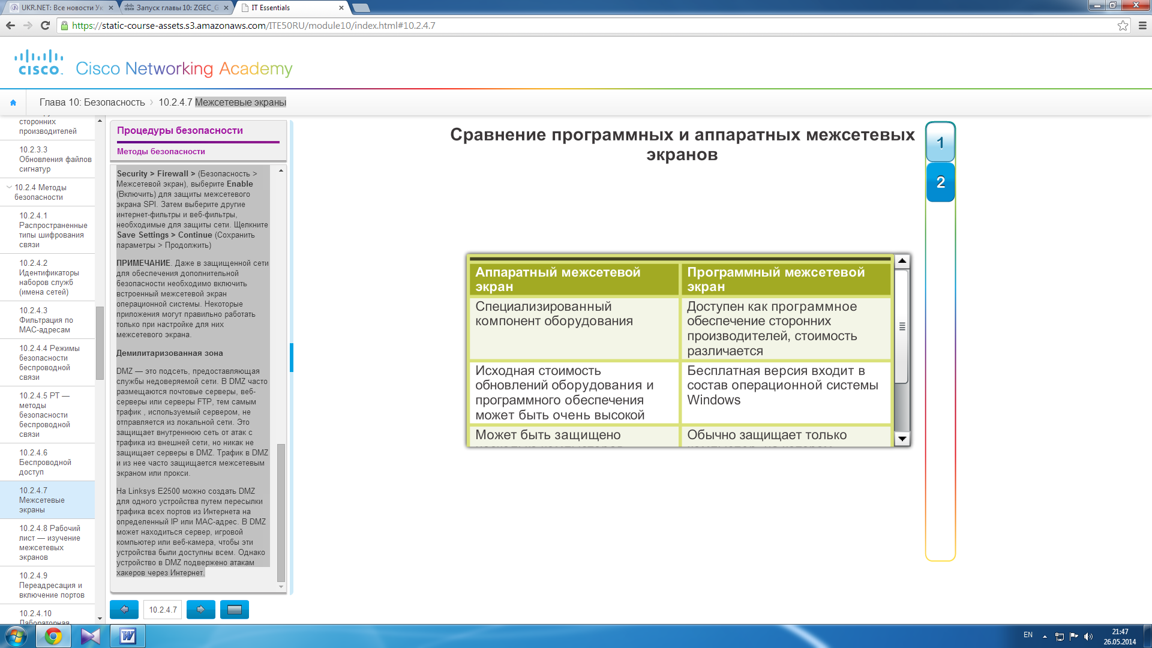Open a new browser tab
Viewport: 1152px width, 648px height.
[x=361, y=8]
